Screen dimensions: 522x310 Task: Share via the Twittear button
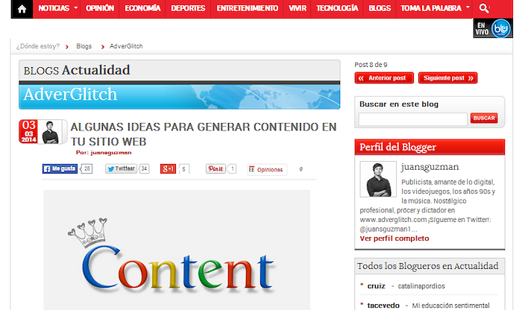pos(121,168)
